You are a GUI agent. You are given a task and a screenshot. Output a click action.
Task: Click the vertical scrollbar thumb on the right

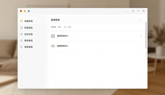tap(146, 35)
